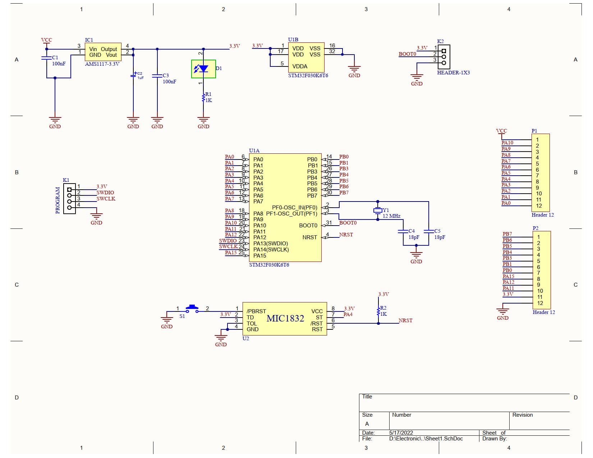Image resolution: width=593 pixels, height=458 pixels.
Task: Click the VDDA pin name in U1B
Action: (x=300, y=66)
